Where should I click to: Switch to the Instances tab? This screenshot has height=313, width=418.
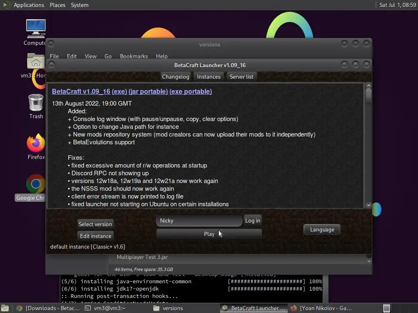[x=209, y=77]
